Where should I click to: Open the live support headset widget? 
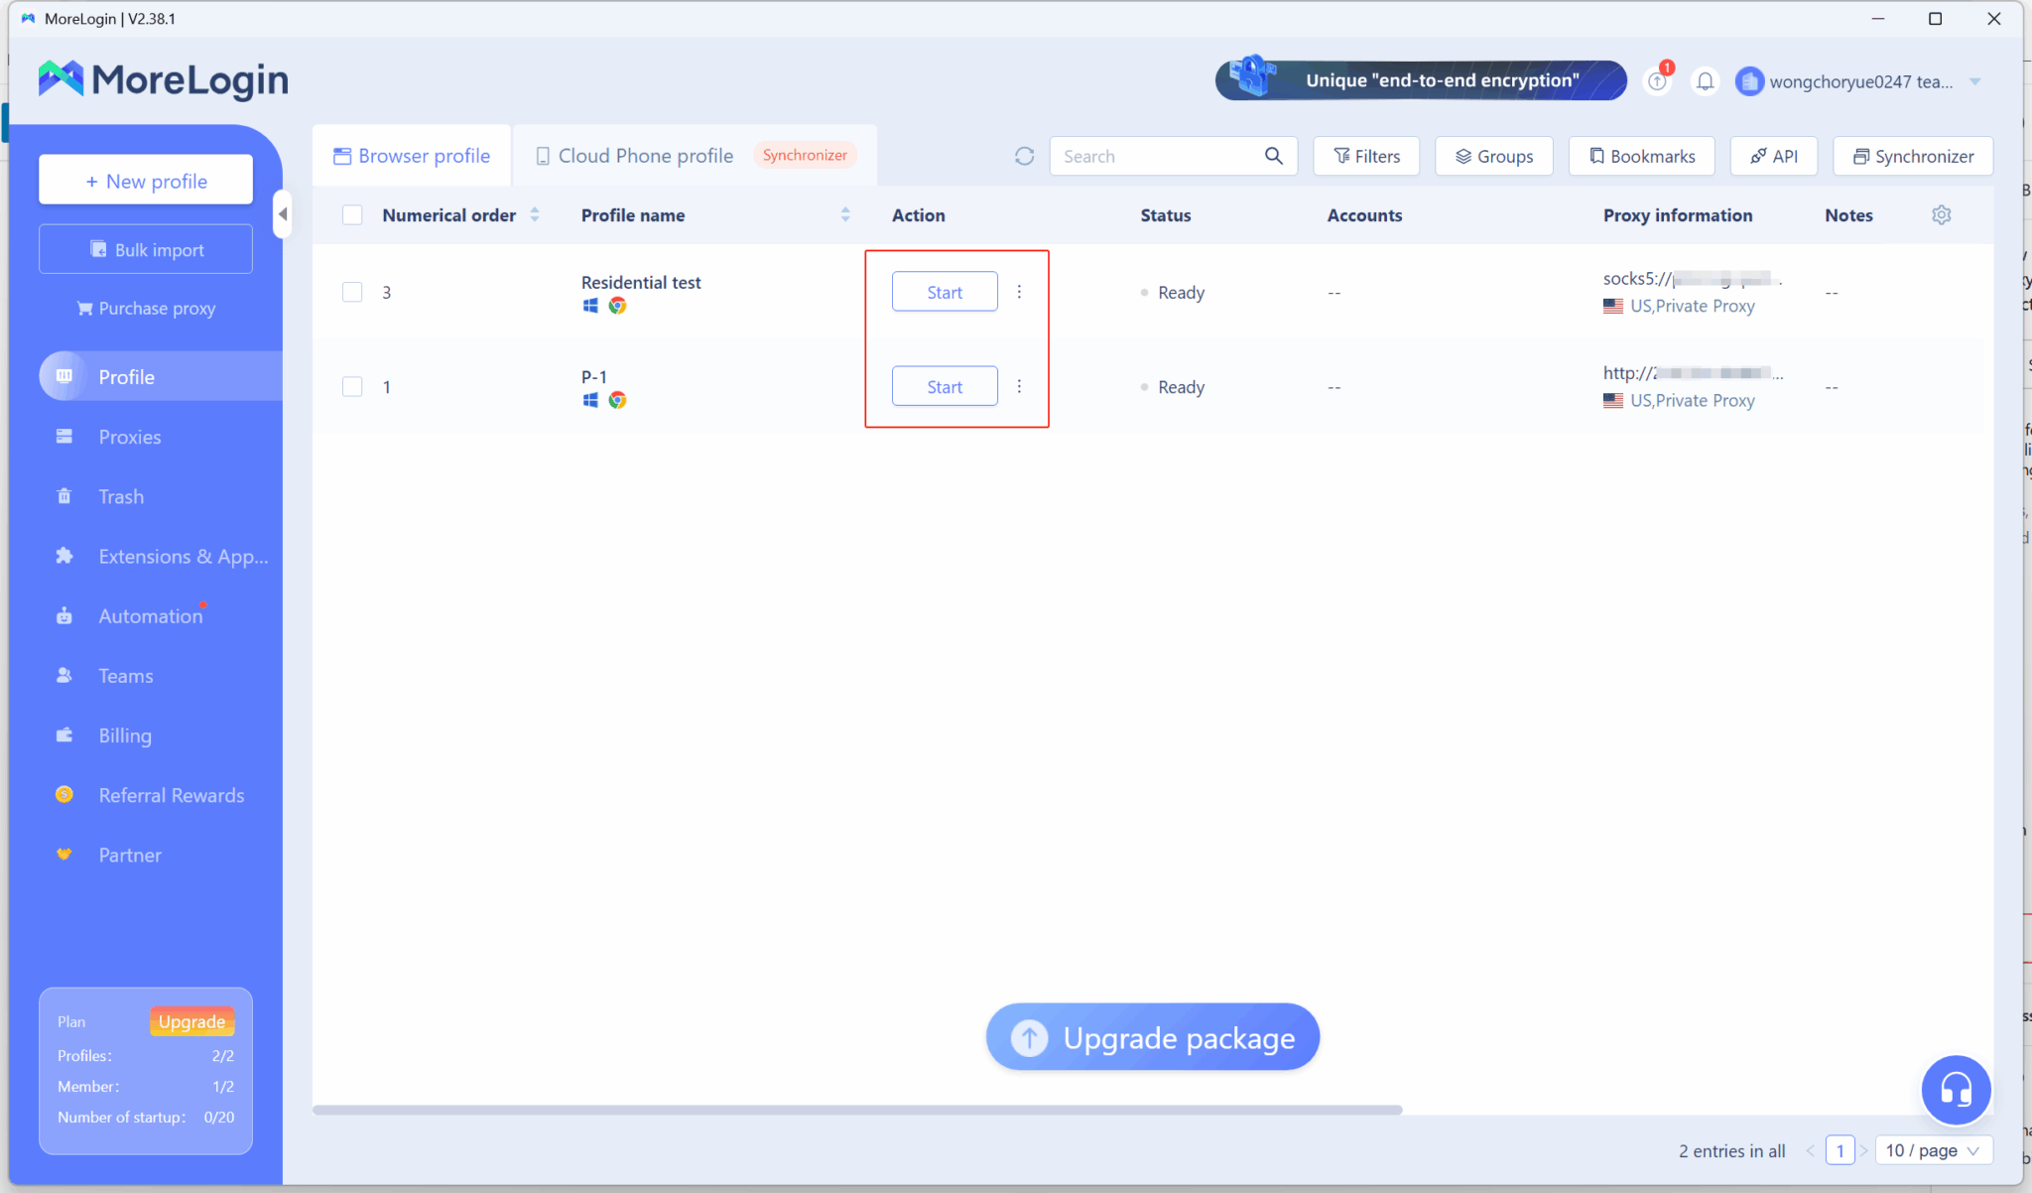[x=1956, y=1090]
